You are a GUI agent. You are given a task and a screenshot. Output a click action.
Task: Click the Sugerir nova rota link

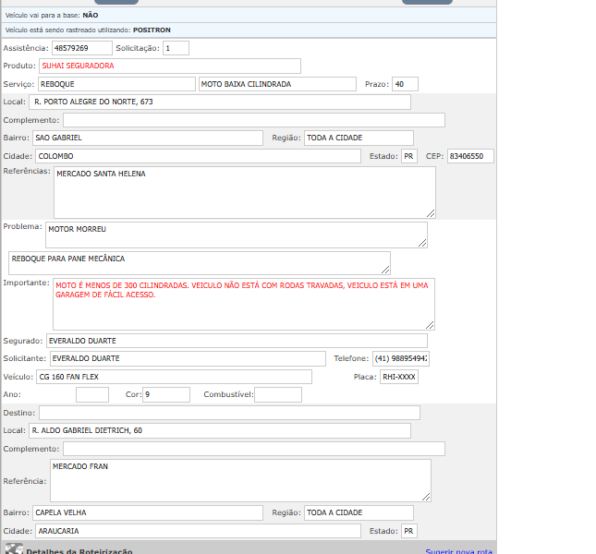458,551
